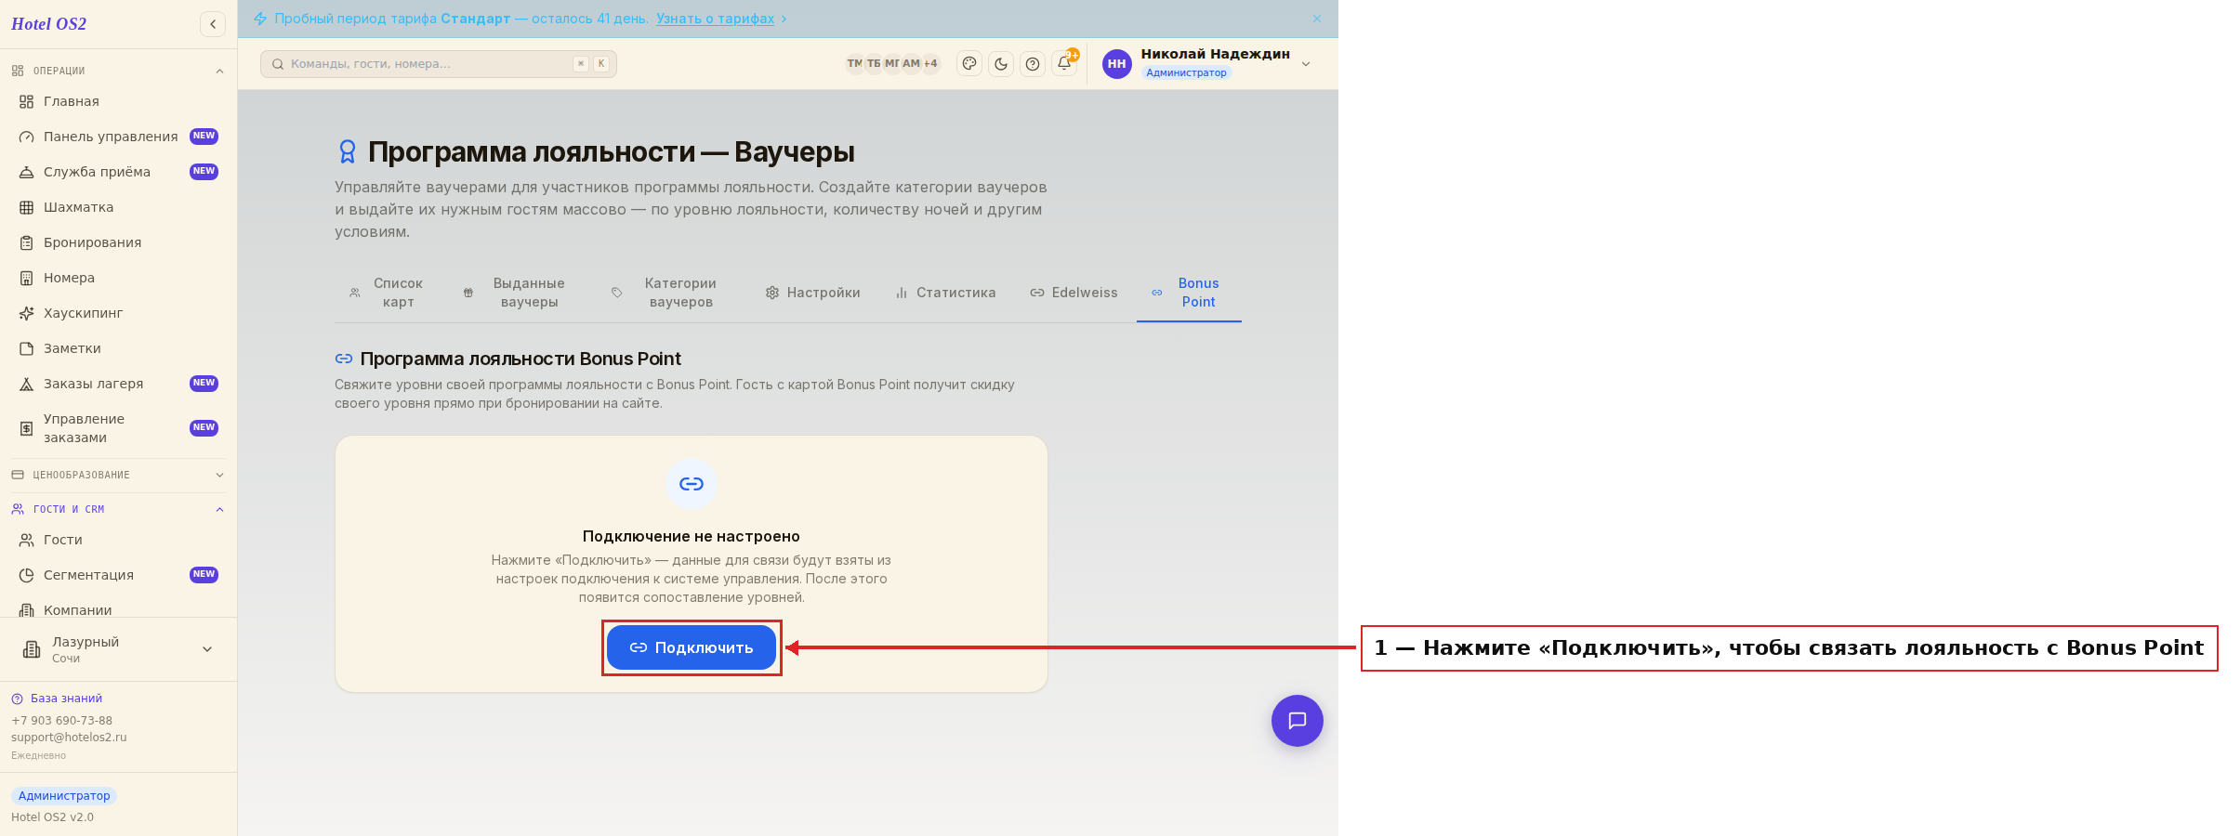
Task: Open Хаускипинг section
Action: click(x=118, y=313)
